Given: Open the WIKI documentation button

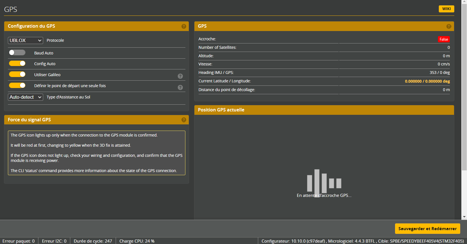Looking at the screenshot, I should (x=446, y=9).
